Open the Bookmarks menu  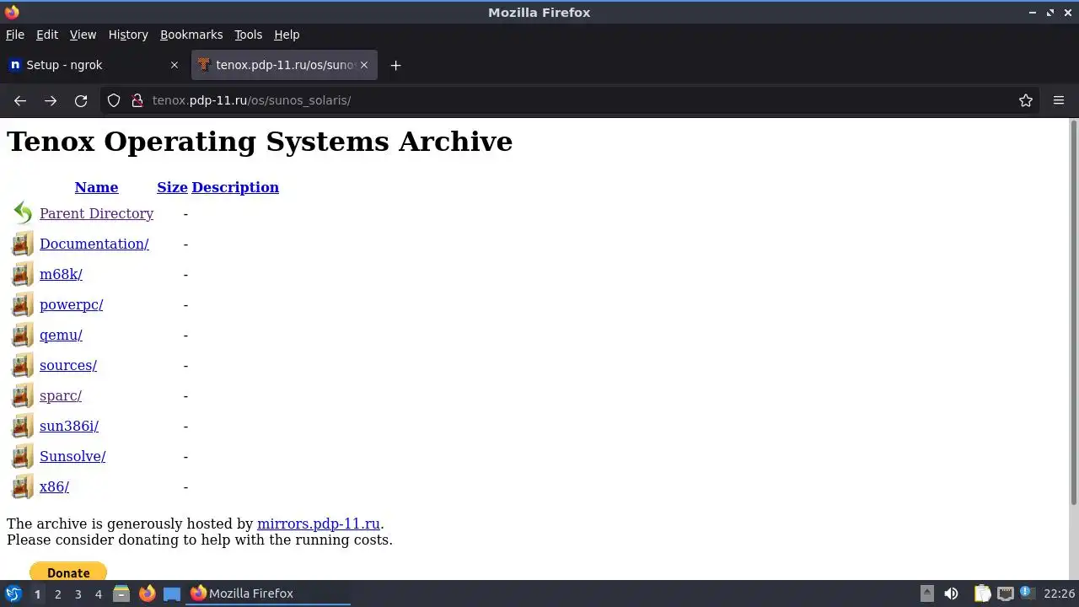tap(191, 35)
